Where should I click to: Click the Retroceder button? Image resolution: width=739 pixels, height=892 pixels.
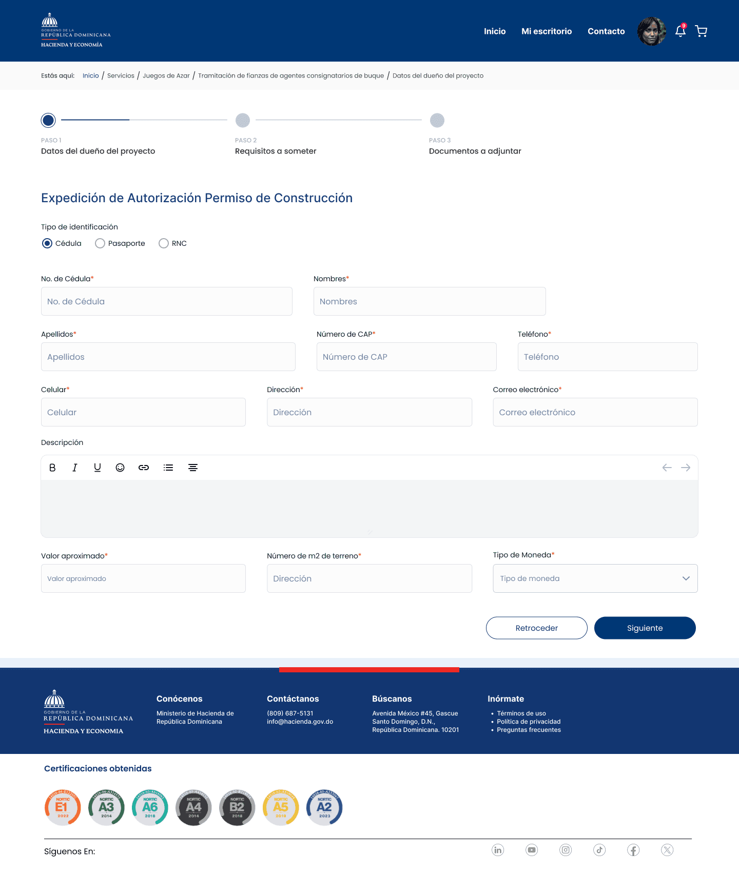(x=537, y=628)
